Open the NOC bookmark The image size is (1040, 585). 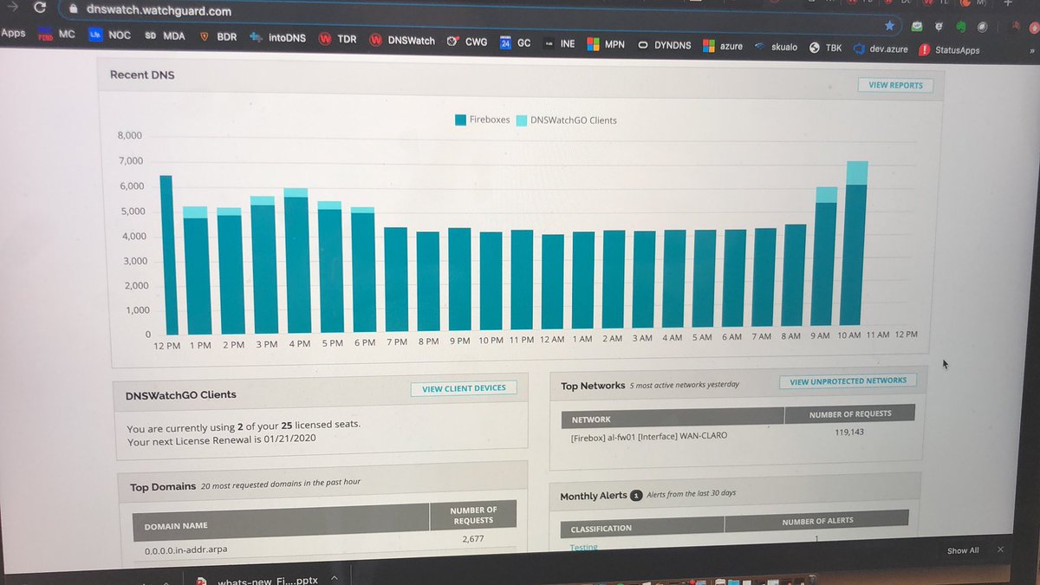(x=110, y=36)
